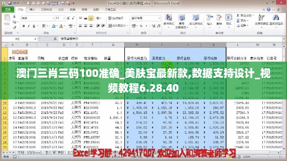Set top vertical alignment

click(x=80, y=18)
